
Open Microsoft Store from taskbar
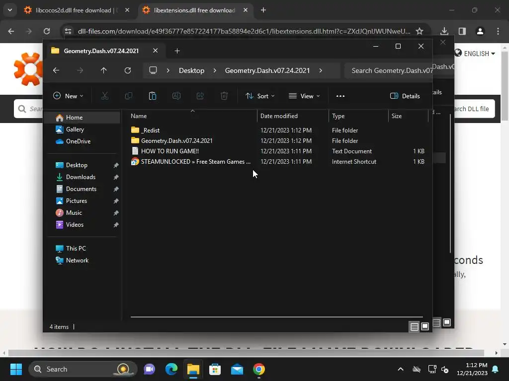coord(215,369)
